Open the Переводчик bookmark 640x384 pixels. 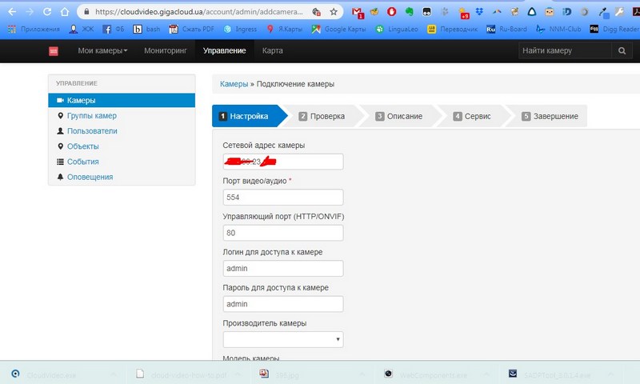pyautogui.click(x=452, y=29)
